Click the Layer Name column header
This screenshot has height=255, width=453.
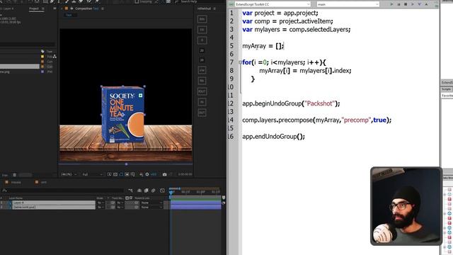coord(16,198)
